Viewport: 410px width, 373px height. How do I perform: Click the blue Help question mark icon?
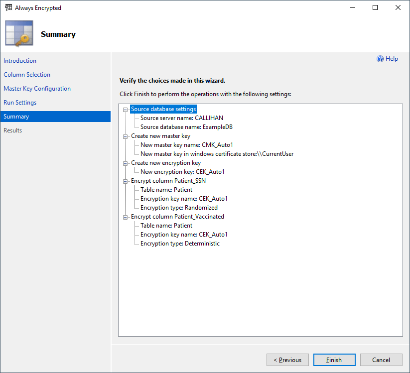pos(380,59)
